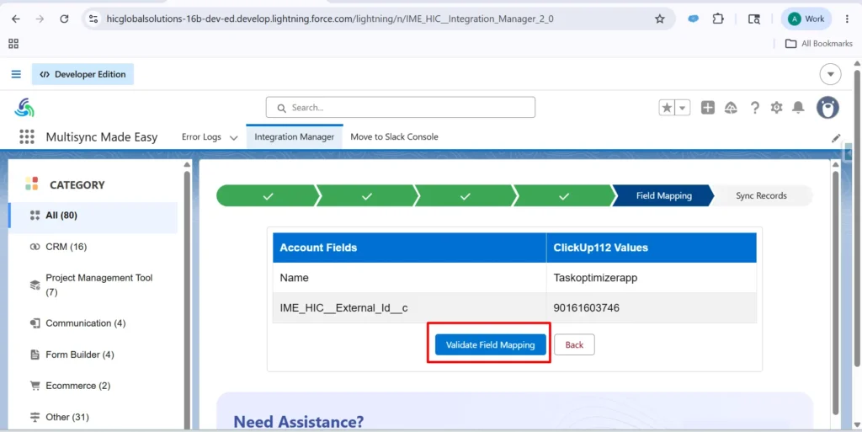This screenshot has width=862, height=432.
Task: Click the main content panel scrollbar
Action: click(x=835, y=291)
